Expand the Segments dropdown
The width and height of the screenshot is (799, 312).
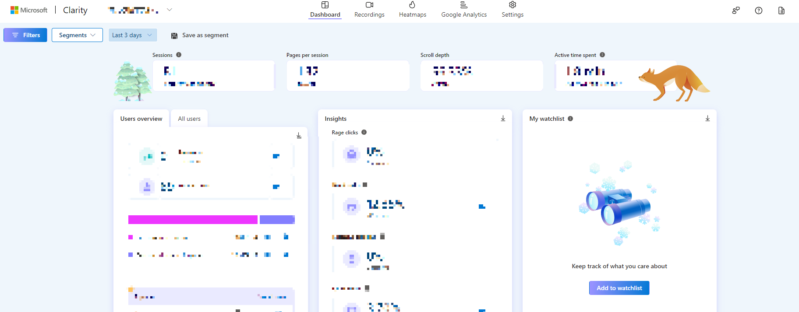77,35
